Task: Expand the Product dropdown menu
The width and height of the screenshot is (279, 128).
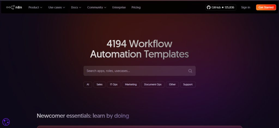Action: [35, 7]
